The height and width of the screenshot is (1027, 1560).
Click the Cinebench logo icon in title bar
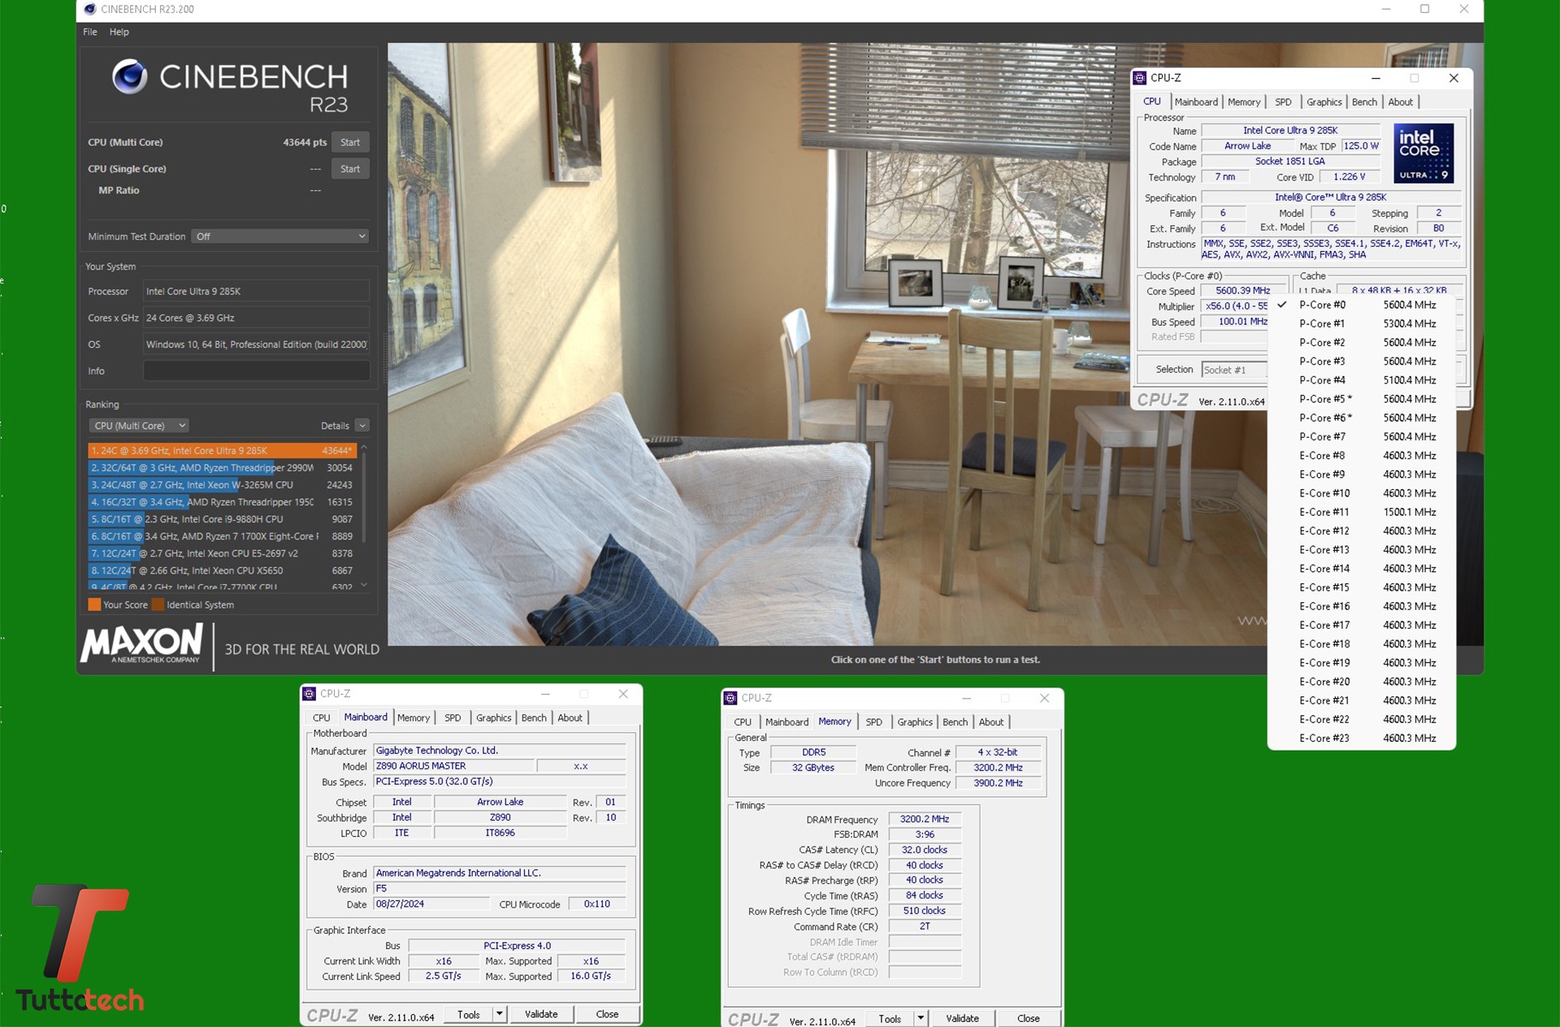click(x=90, y=9)
